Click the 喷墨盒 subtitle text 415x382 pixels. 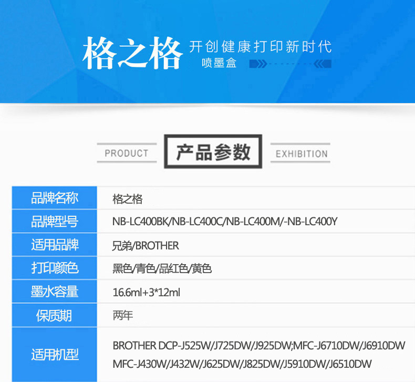[219, 63]
